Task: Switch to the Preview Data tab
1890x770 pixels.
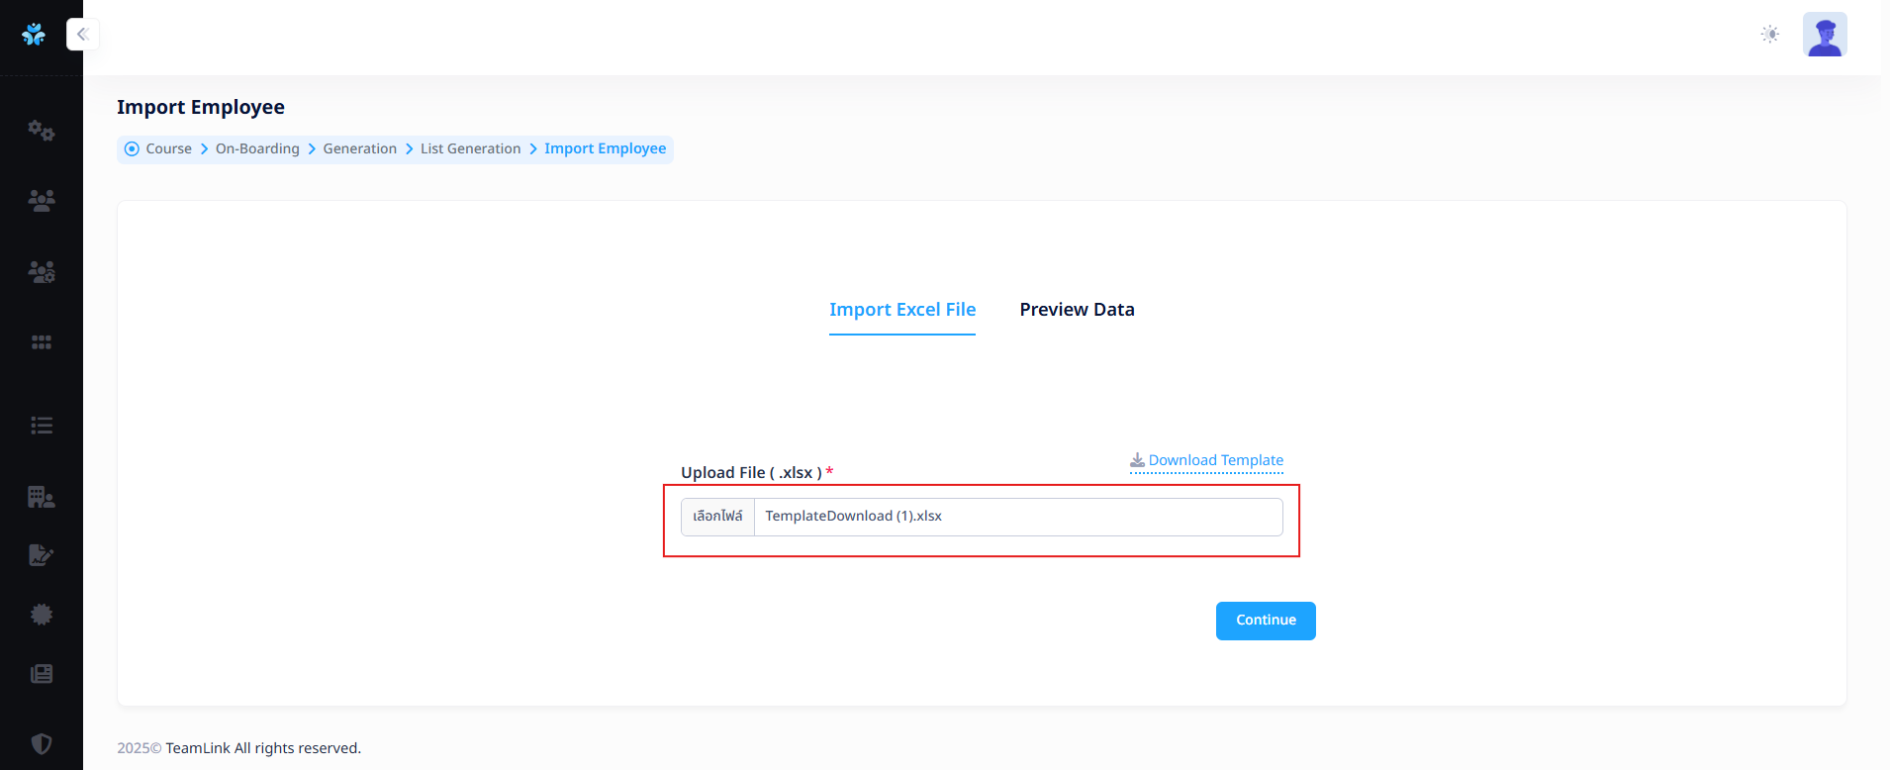Action: (x=1077, y=310)
